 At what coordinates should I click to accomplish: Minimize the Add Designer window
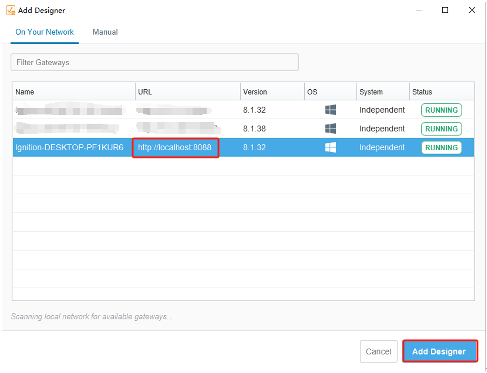tap(418, 10)
